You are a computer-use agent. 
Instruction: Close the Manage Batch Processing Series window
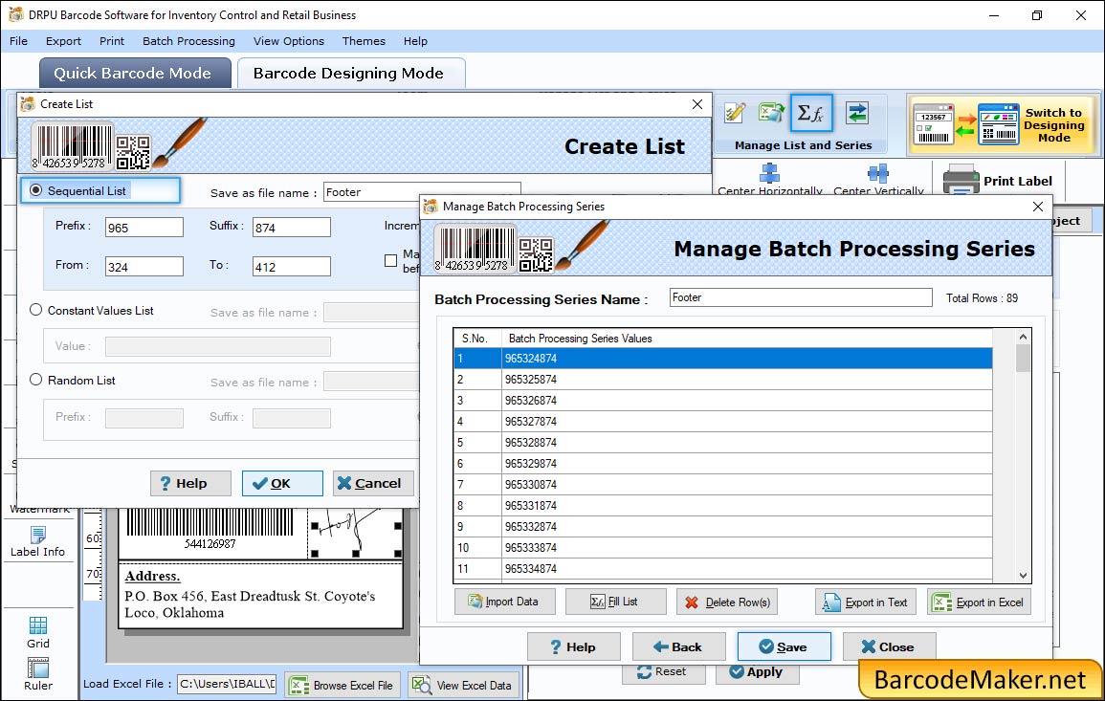coord(1037,207)
